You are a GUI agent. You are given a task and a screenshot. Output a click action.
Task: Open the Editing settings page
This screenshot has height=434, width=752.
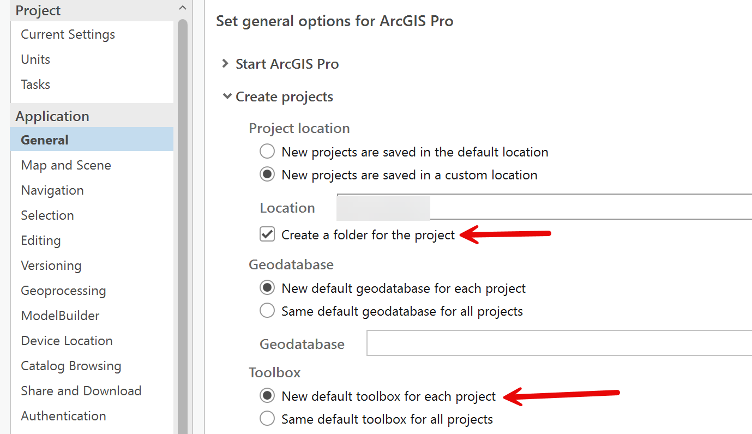(x=40, y=240)
